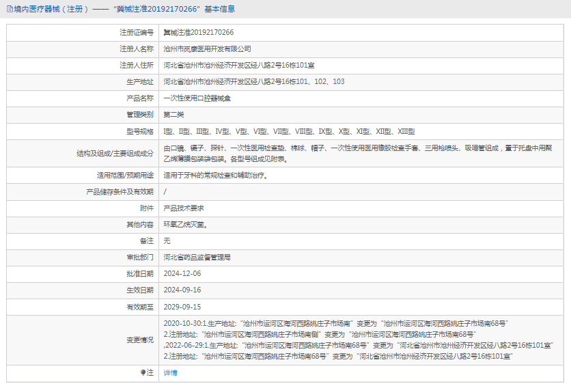Select management category 第二类
The width and height of the screenshot is (571, 386).
click(x=173, y=115)
